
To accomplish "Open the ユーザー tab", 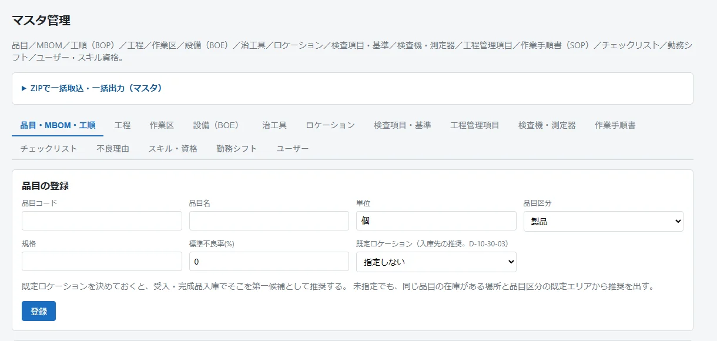I will pos(293,149).
